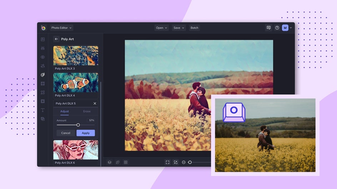Click the Cancel button
337x189 pixels.
pos(66,133)
